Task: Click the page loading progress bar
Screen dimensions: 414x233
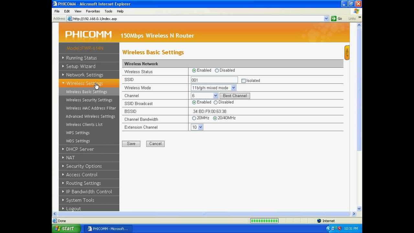Action: tap(264, 221)
